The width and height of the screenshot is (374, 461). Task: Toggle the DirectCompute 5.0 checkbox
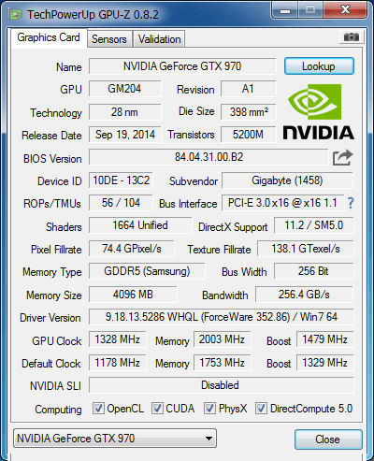coord(261,408)
